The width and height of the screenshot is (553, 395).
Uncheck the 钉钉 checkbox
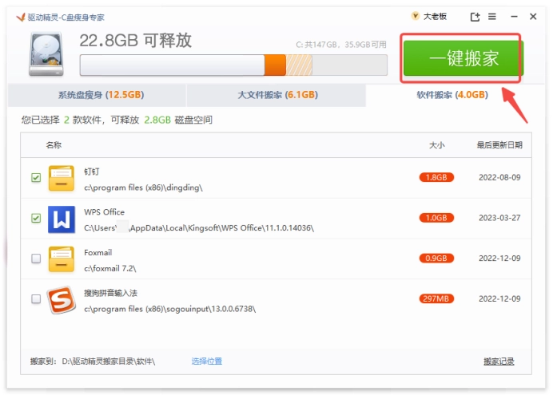point(36,178)
